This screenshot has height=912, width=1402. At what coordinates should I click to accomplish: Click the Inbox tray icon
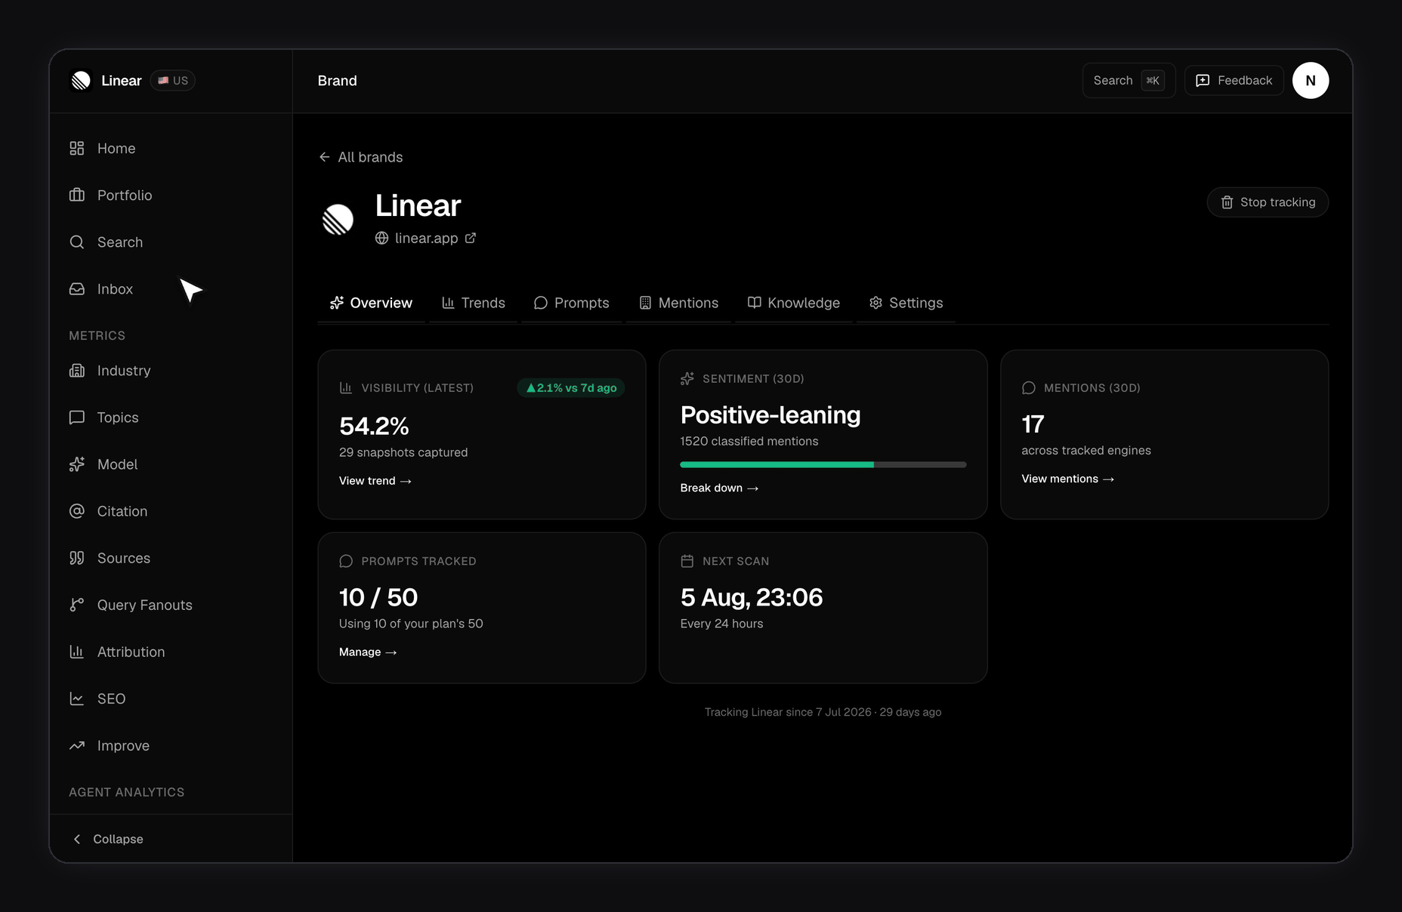click(x=77, y=289)
